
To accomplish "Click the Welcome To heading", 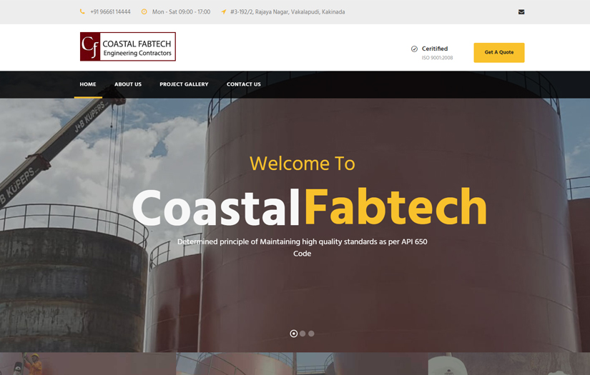I will (x=302, y=164).
